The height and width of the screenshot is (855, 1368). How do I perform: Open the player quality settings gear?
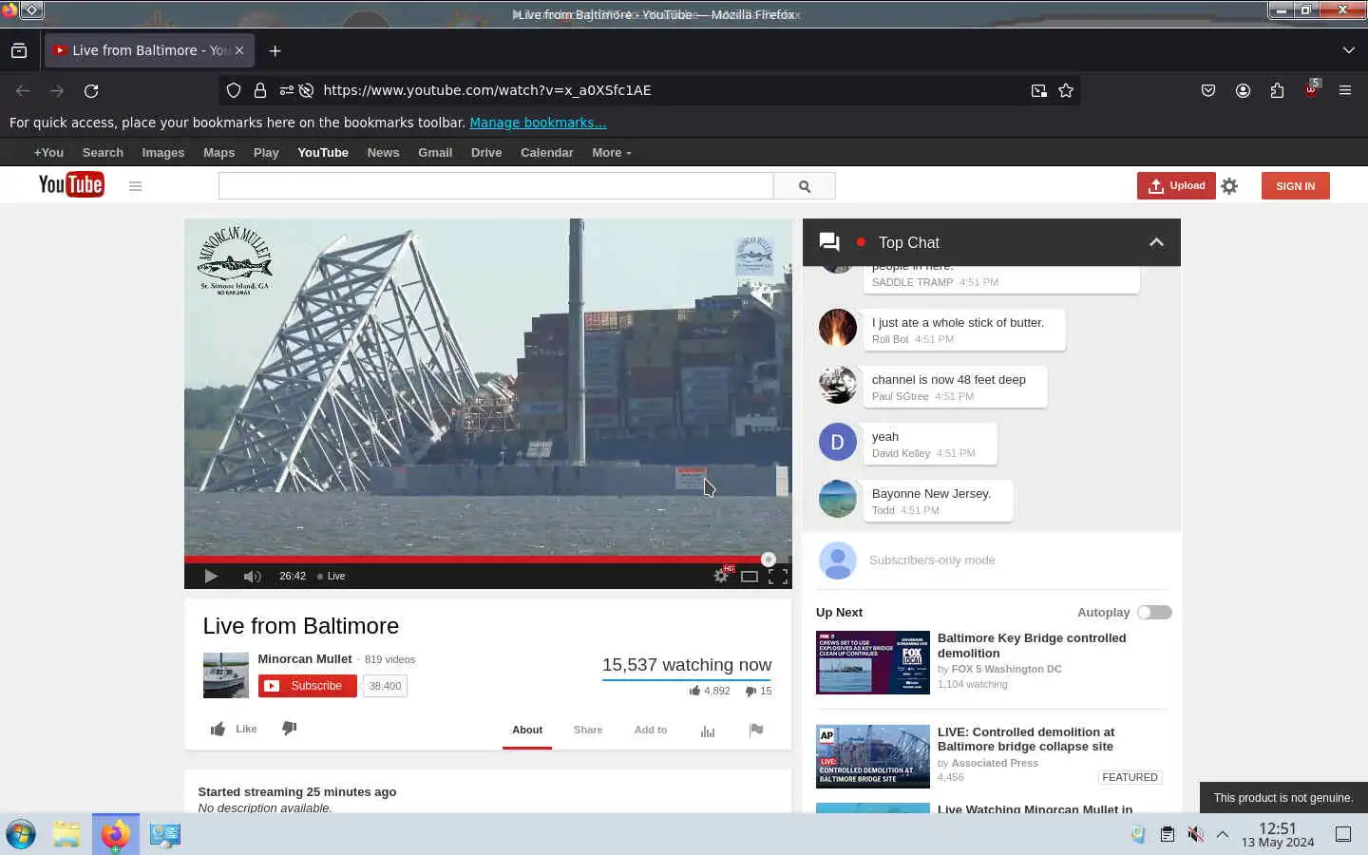click(721, 576)
